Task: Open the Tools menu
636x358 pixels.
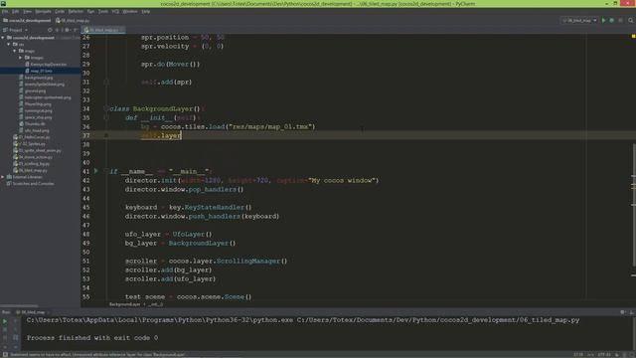Action: point(103,11)
